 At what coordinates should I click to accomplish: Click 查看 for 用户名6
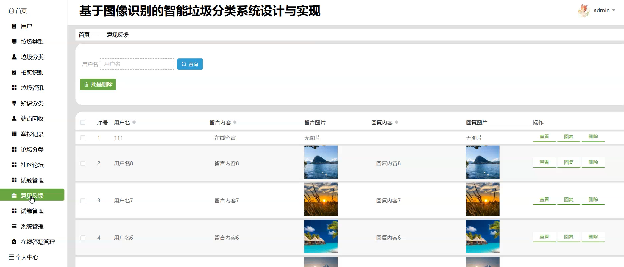[x=544, y=237]
